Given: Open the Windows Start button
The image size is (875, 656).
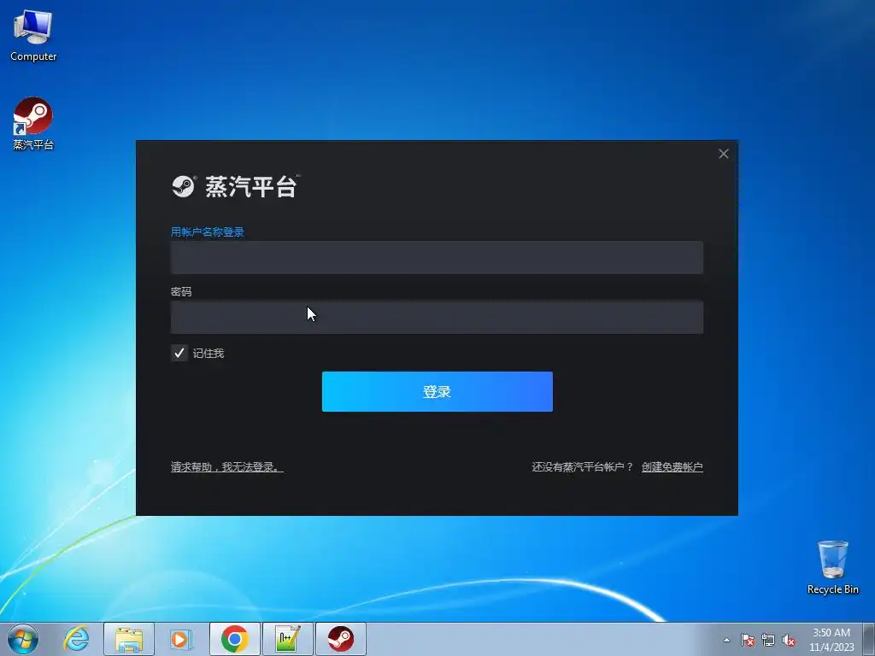Looking at the screenshot, I should tap(23, 639).
